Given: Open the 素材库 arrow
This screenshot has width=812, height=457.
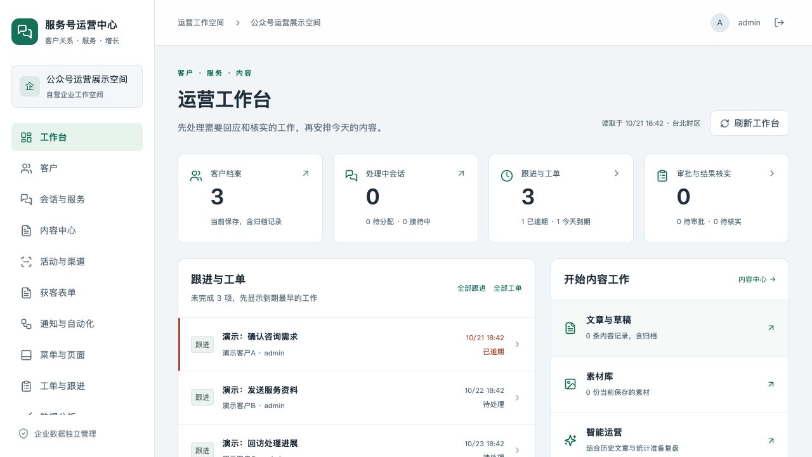Looking at the screenshot, I should point(771,384).
